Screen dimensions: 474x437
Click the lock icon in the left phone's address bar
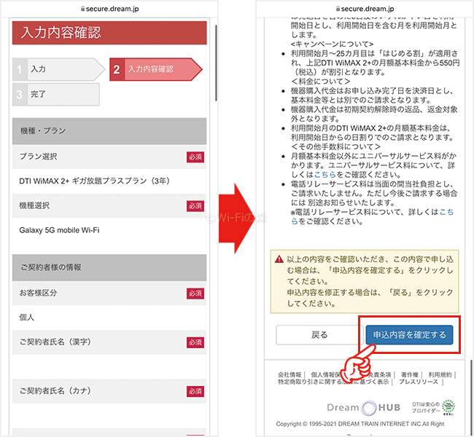tap(82, 9)
